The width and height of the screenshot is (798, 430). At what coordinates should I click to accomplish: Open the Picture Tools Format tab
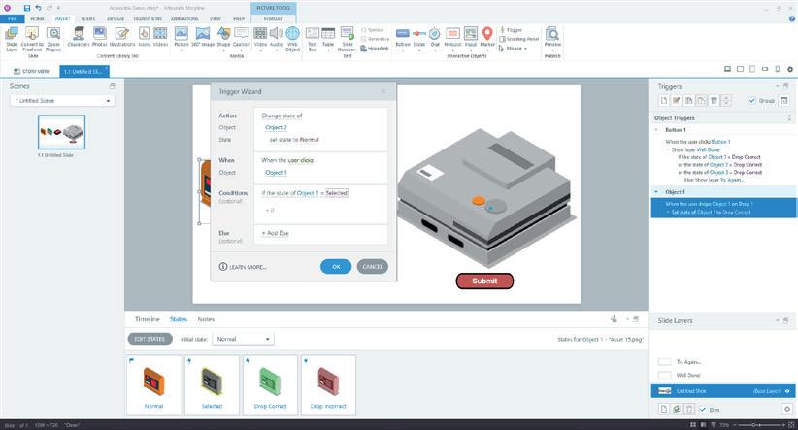pos(273,18)
